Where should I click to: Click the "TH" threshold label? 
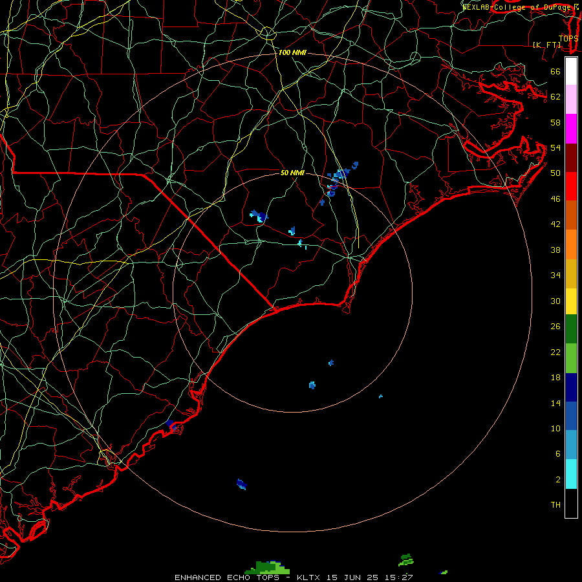[555, 505]
